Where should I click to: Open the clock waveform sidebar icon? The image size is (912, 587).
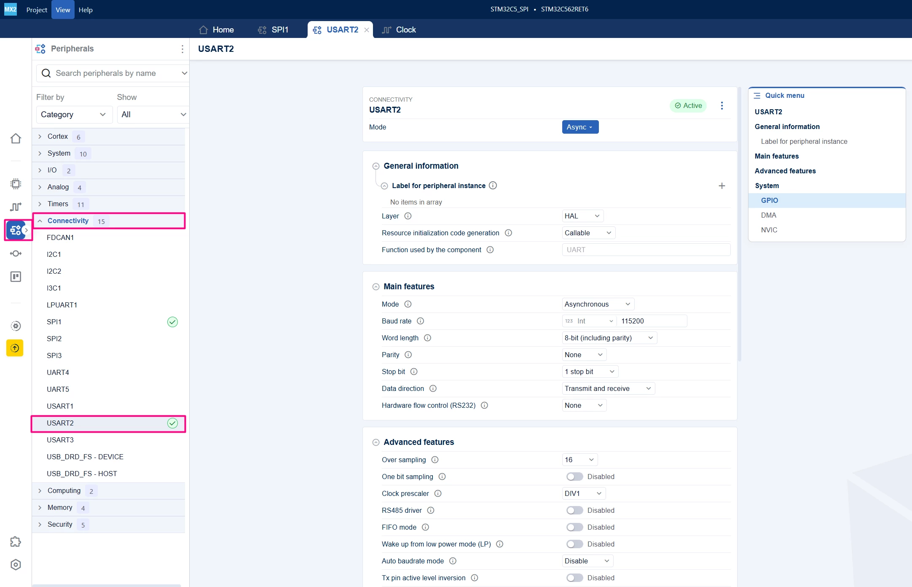(16, 207)
